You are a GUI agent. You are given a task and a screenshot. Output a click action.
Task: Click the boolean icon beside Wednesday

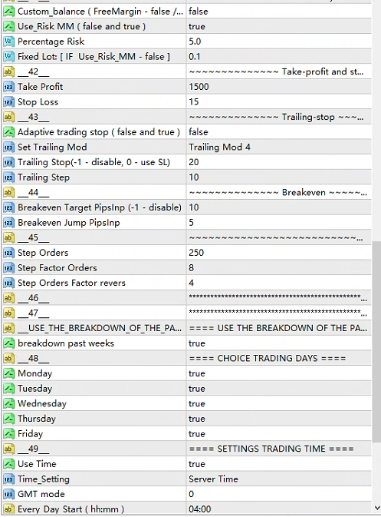[9, 404]
